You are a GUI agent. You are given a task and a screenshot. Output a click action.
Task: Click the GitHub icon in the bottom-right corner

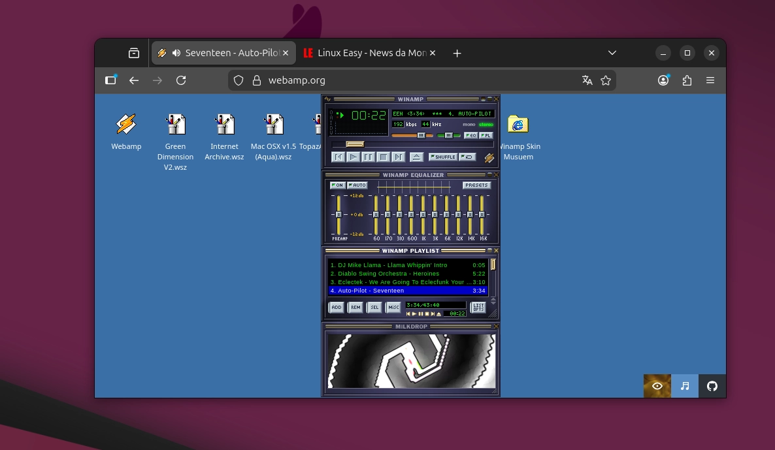pyautogui.click(x=712, y=386)
